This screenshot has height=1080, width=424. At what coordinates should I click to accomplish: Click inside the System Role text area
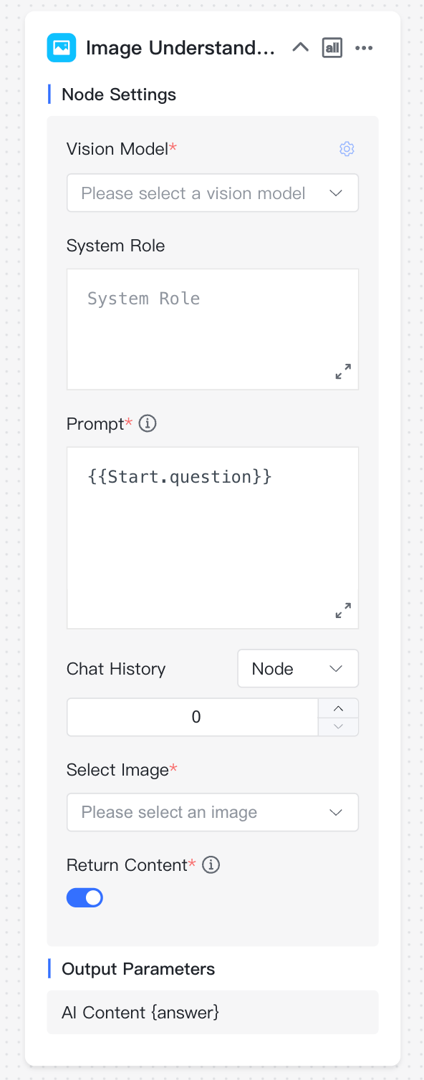(x=213, y=329)
